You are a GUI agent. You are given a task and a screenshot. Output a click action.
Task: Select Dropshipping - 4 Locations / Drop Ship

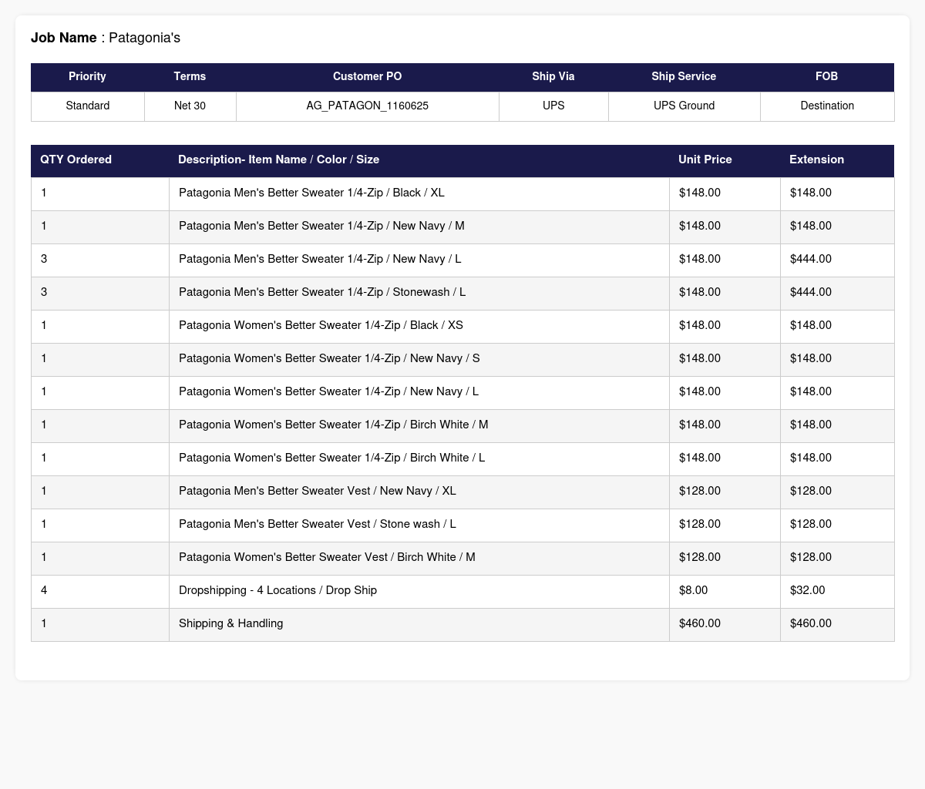click(277, 591)
